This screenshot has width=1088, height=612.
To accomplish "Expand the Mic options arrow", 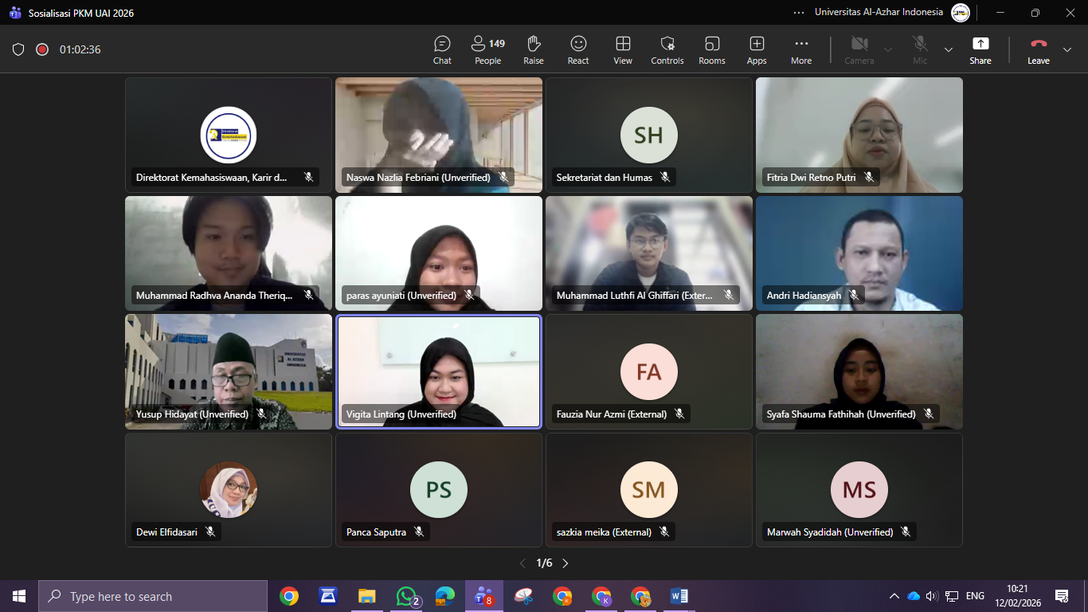I will click(949, 49).
